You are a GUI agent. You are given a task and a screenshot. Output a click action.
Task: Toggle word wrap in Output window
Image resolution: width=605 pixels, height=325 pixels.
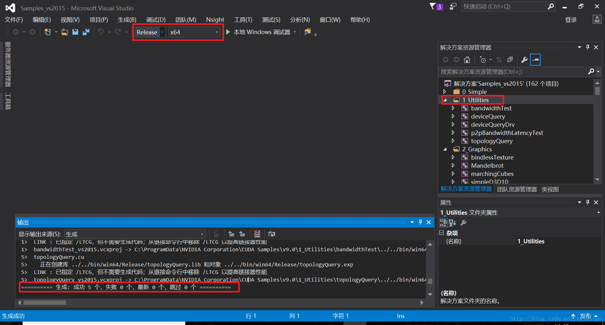(x=271, y=234)
